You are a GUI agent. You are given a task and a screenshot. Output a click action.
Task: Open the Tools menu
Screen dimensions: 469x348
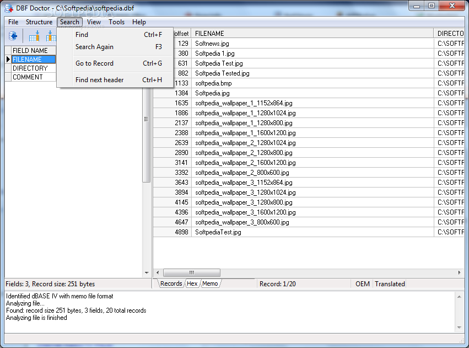(116, 22)
